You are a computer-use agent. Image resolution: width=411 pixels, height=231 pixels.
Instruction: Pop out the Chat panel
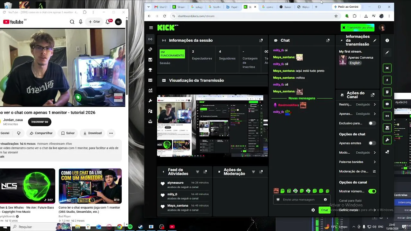click(x=328, y=40)
